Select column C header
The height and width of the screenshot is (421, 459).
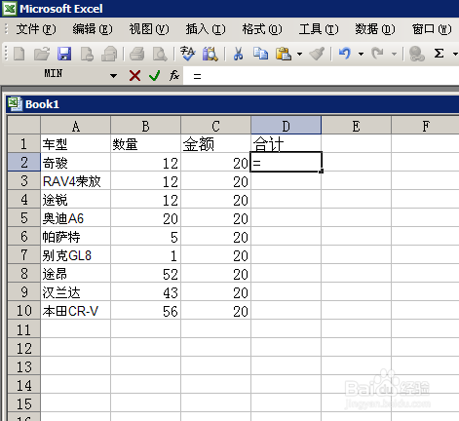pyautogui.click(x=215, y=126)
